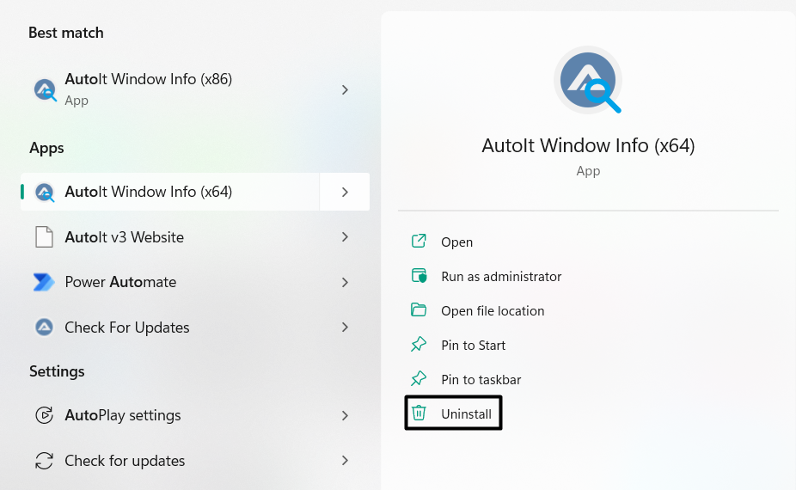This screenshot has width=796, height=490.
Task: Click the Uninstall trash can icon
Action: click(x=419, y=413)
